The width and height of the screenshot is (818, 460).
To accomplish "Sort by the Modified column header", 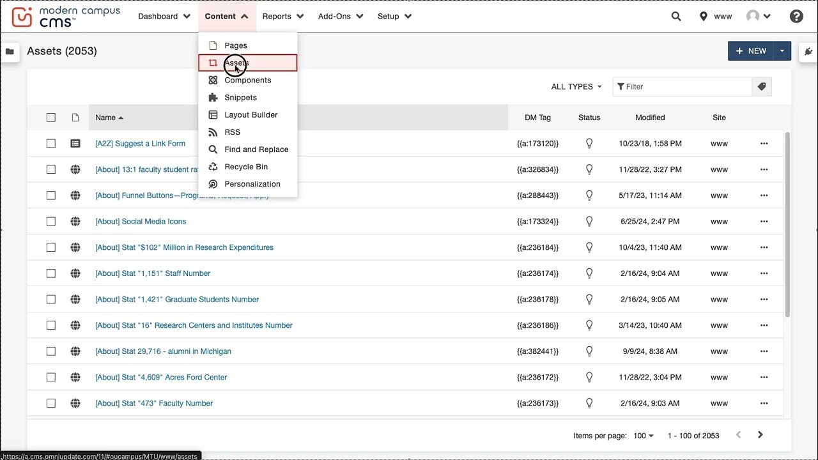I will [650, 118].
